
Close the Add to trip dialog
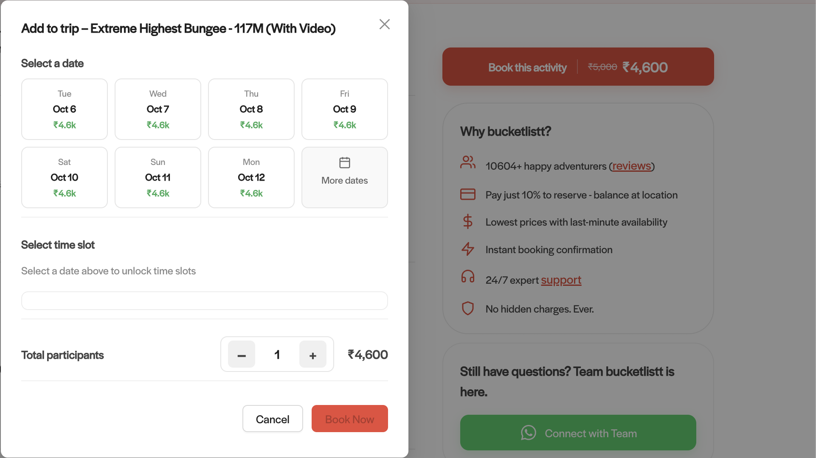[384, 24]
